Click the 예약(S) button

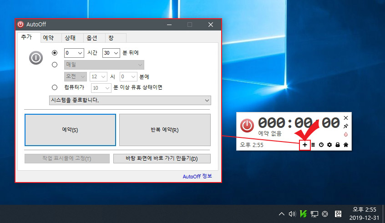coord(70,130)
